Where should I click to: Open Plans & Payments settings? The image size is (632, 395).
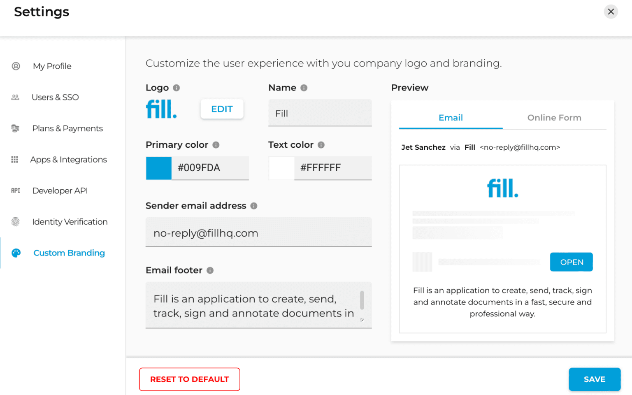[67, 128]
